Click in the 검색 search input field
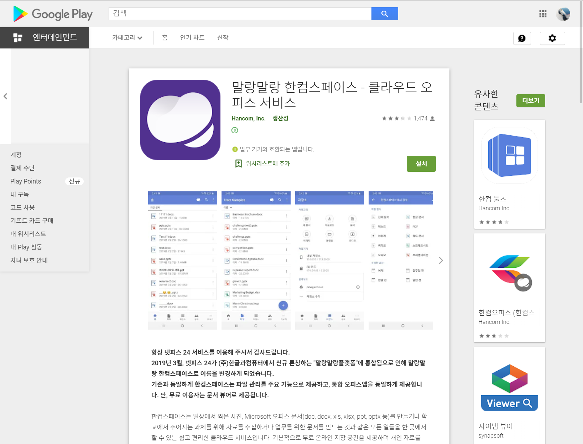583x444 pixels. 240,14
